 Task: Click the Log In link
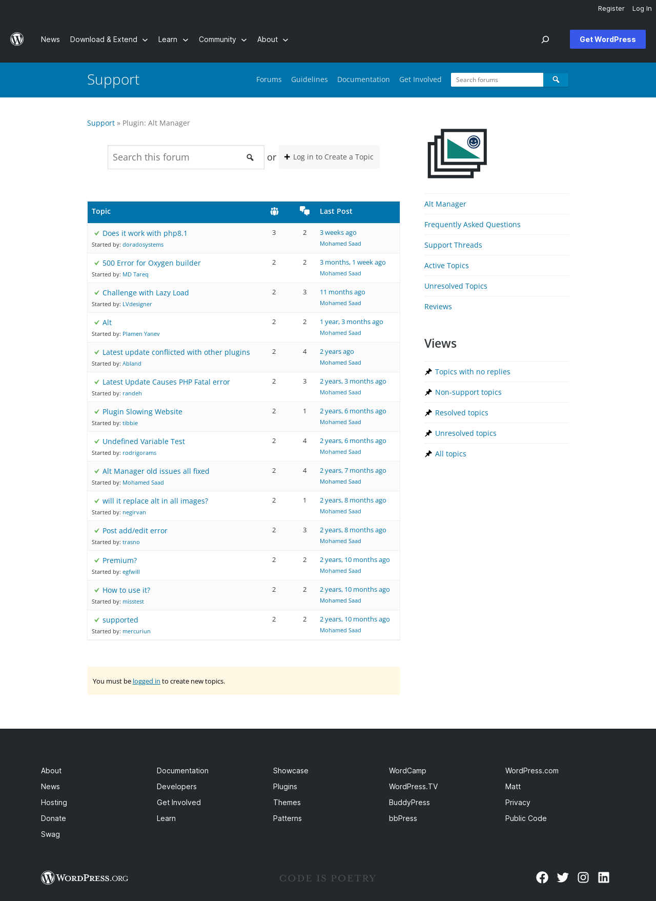point(642,9)
